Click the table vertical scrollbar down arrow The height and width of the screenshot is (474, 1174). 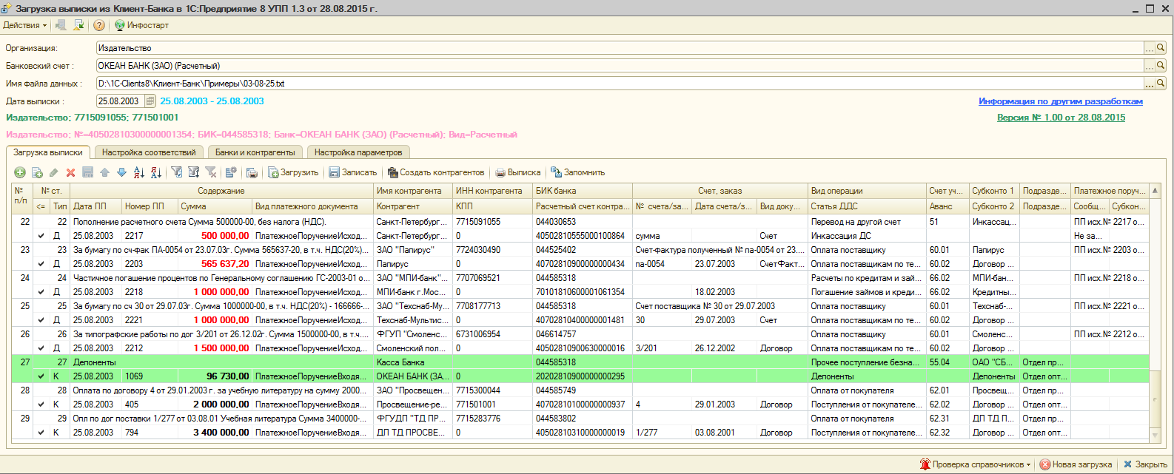[1155, 437]
